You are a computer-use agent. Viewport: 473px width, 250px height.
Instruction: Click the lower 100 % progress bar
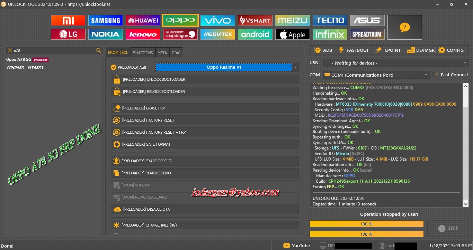tap(366, 234)
